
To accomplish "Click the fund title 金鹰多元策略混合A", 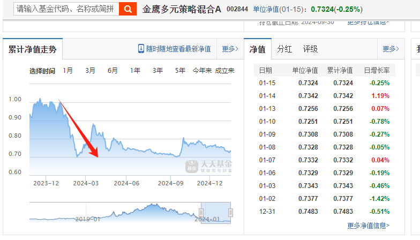I will click(x=182, y=10).
